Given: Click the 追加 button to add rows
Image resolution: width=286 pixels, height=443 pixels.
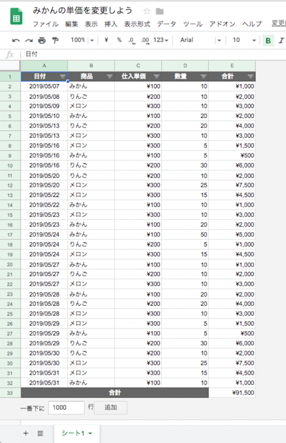Looking at the screenshot, I should 110,408.
